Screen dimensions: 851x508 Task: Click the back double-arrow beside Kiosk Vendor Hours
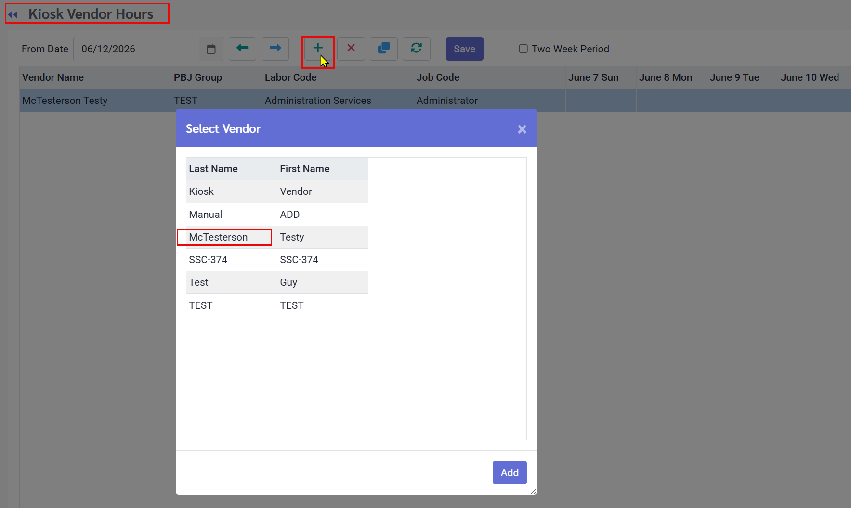13,14
